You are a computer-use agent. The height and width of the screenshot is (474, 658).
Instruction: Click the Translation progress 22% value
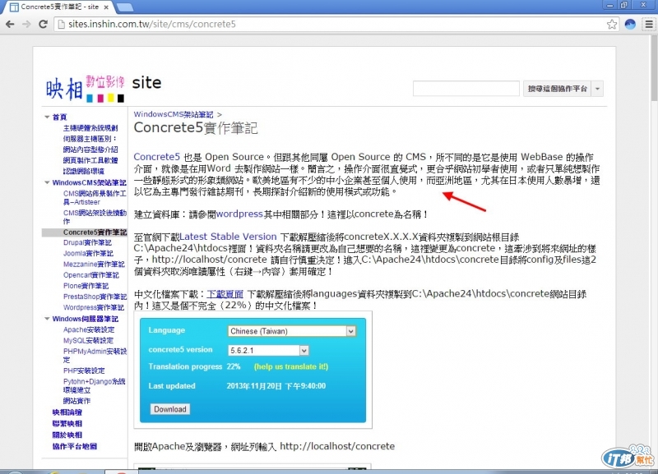click(234, 366)
